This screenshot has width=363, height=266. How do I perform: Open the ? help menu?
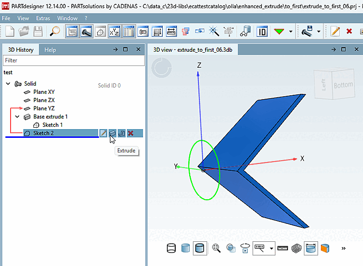click(x=86, y=18)
